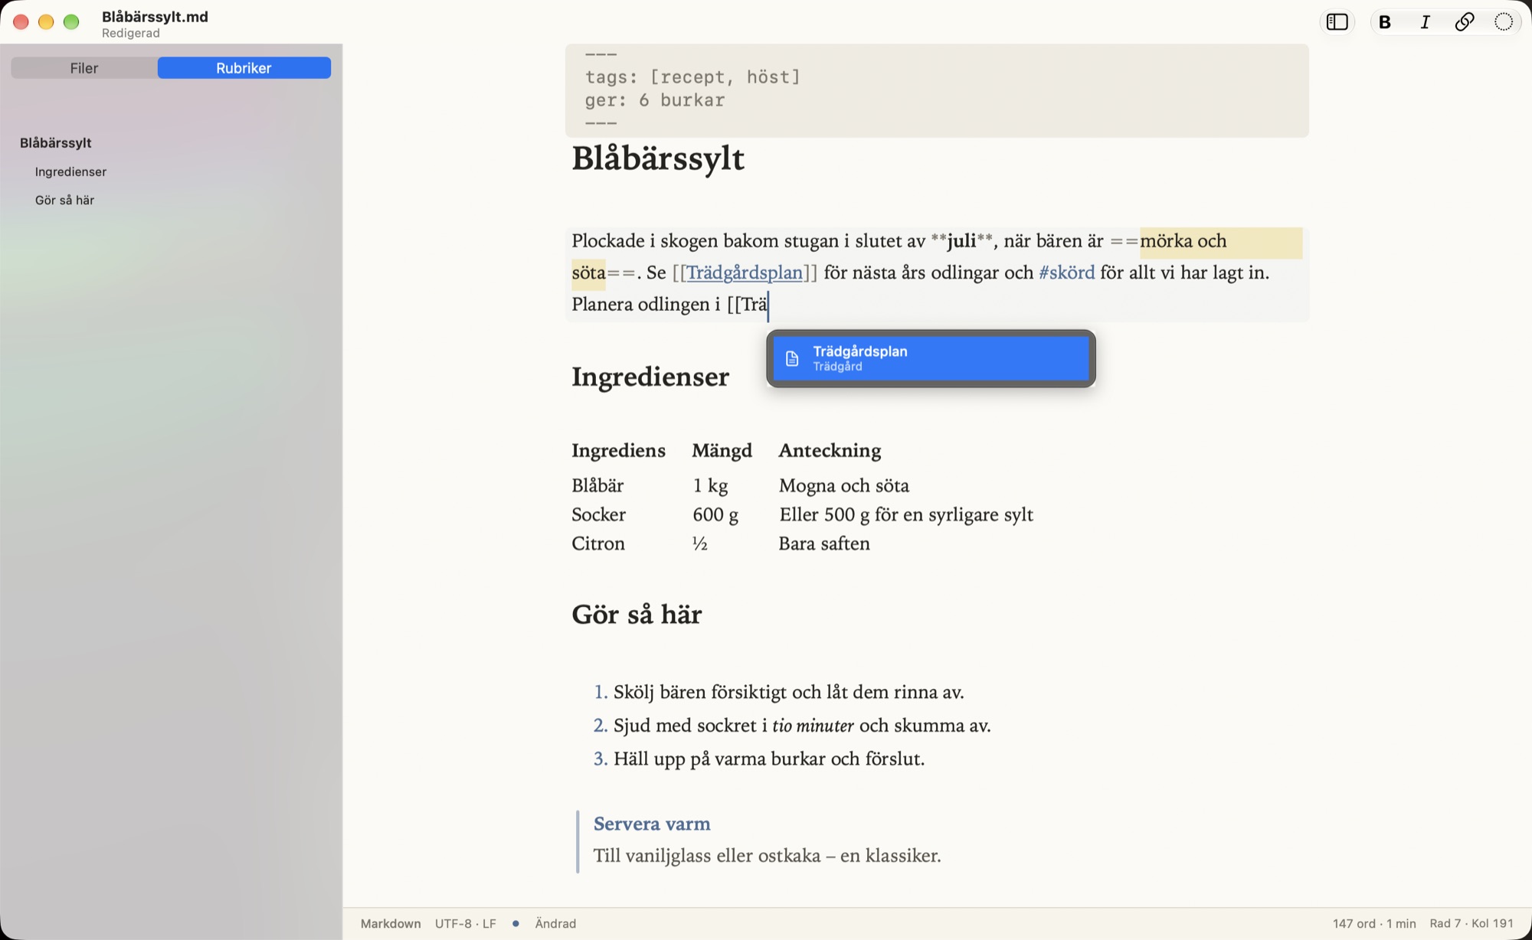The height and width of the screenshot is (940, 1532).
Task: Click the 'ger: 6 burkar' line
Action: coord(655,100)
